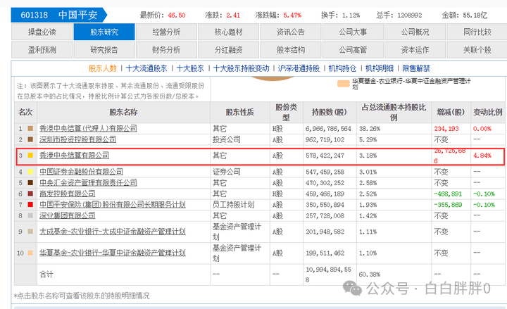This screenshot has width=507, height=309.
Task: Go to 公司大事 tab
Action: click(353, 32)
